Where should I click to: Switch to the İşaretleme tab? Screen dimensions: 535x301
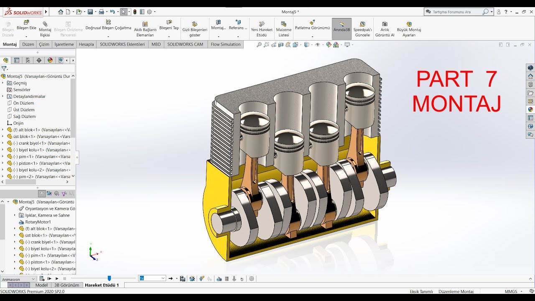coord(64,44)
